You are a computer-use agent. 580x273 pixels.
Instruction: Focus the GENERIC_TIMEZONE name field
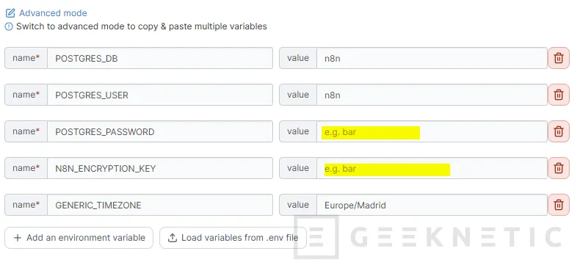tap(160, 205)
